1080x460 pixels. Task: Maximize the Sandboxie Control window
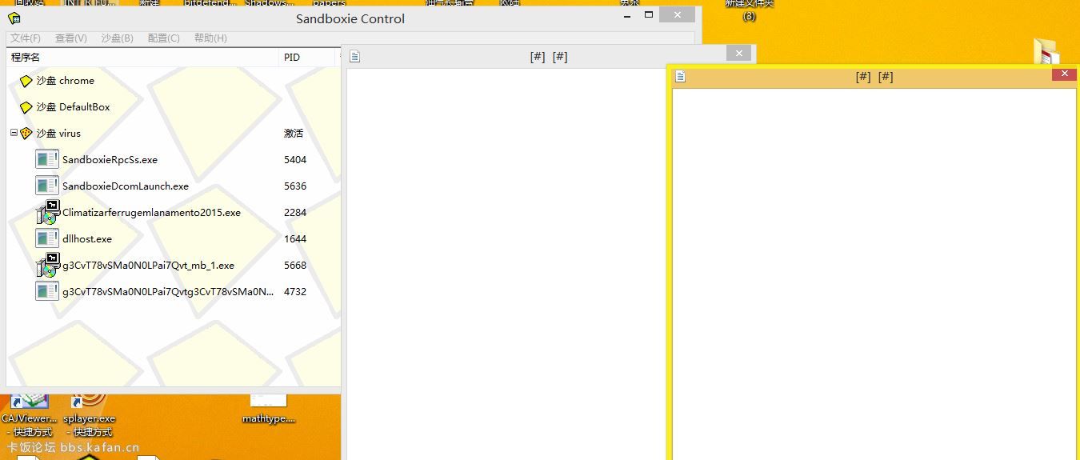649,14
